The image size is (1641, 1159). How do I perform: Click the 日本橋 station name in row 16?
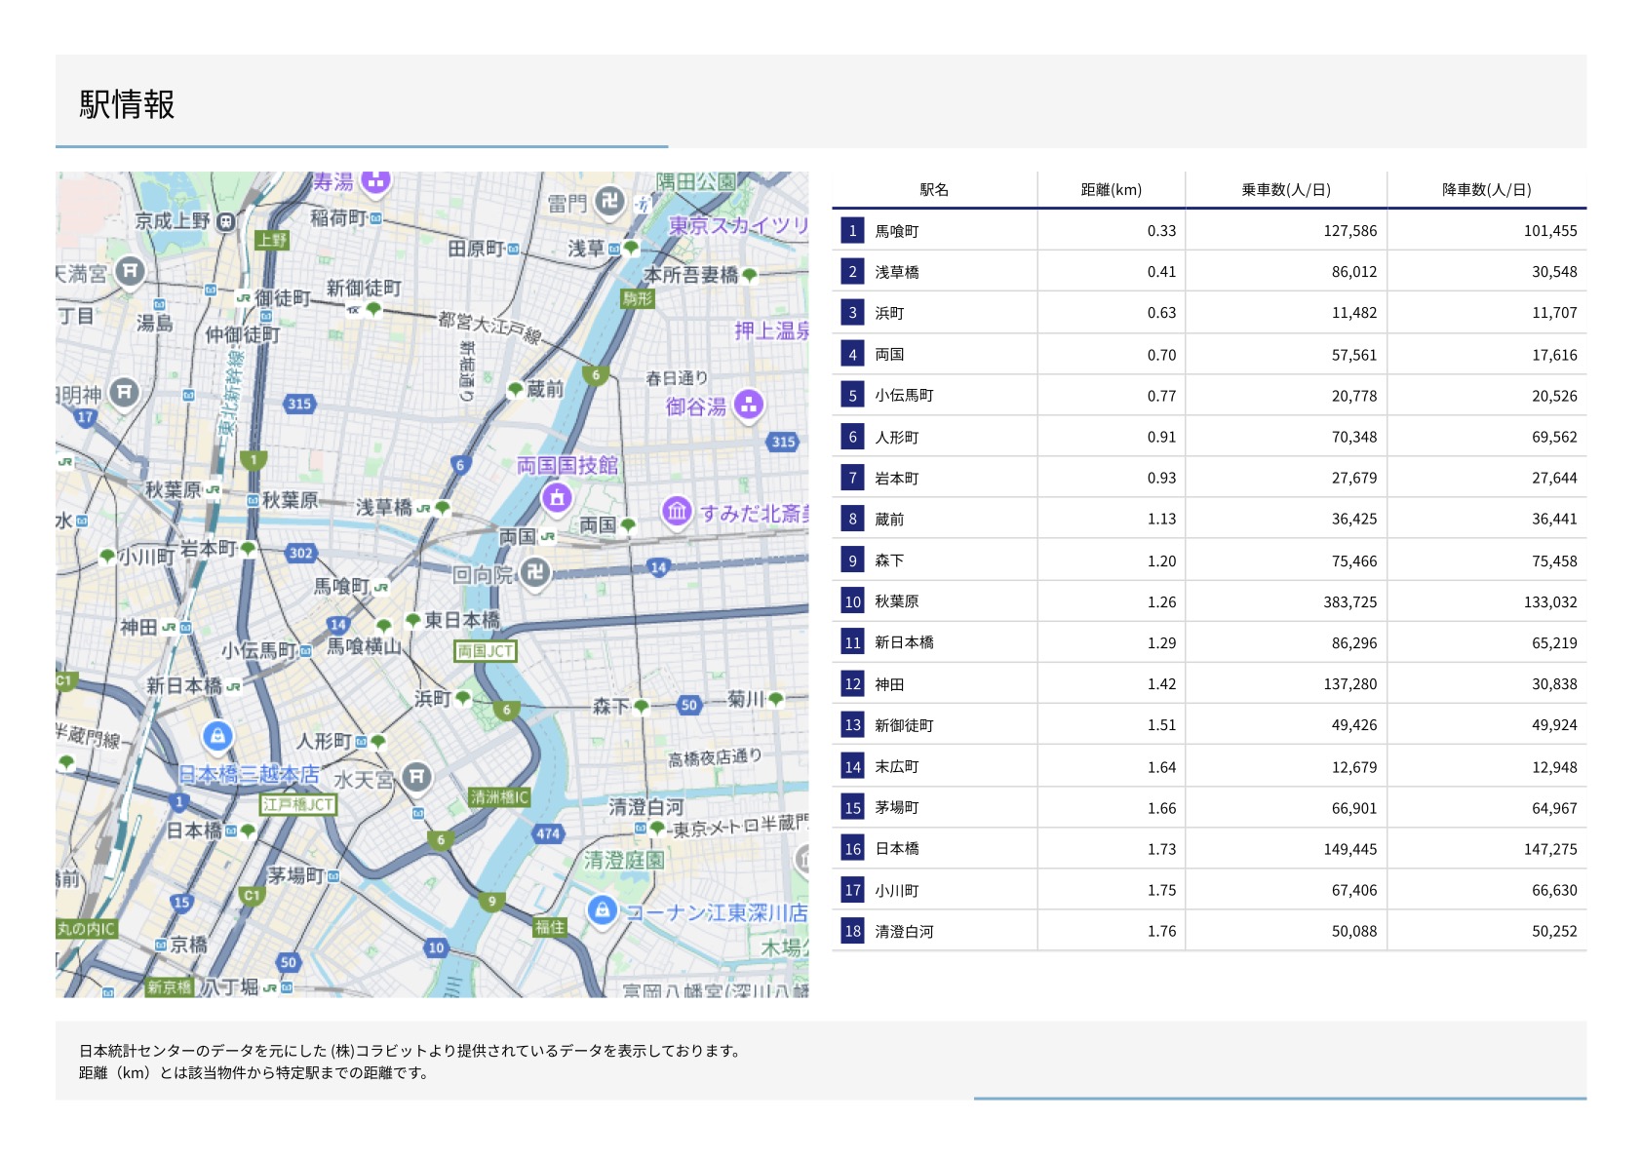[896, 849]
